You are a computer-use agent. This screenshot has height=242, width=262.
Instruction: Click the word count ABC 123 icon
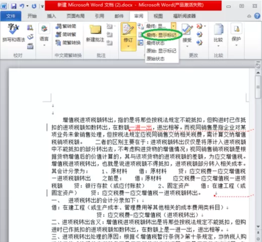coord(30,46)
